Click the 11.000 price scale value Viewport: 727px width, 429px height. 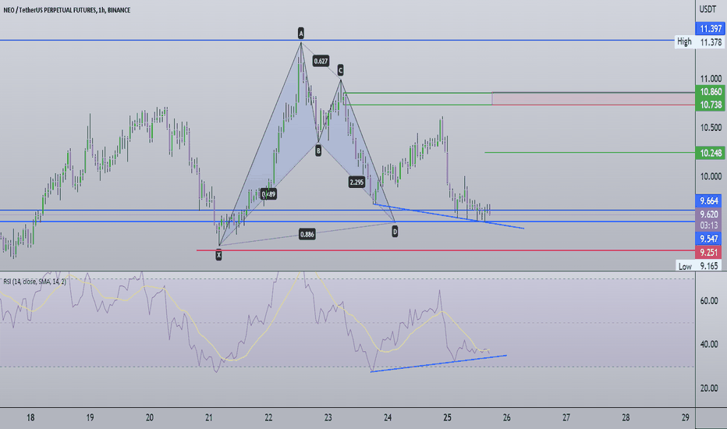click(x=711, y=79)
